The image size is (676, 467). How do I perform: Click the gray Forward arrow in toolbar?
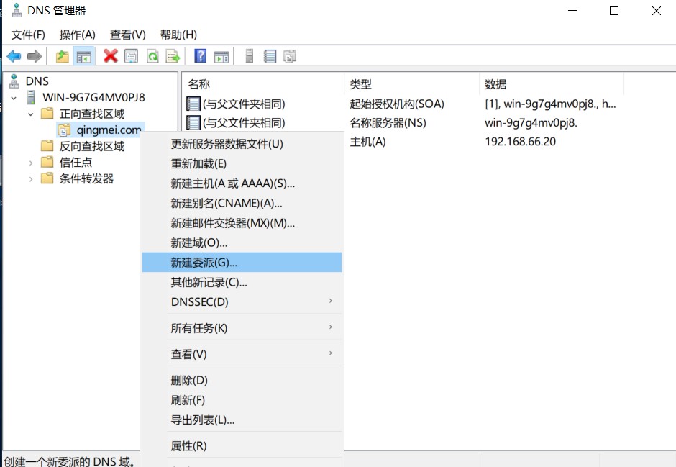(x=34, y=56)
